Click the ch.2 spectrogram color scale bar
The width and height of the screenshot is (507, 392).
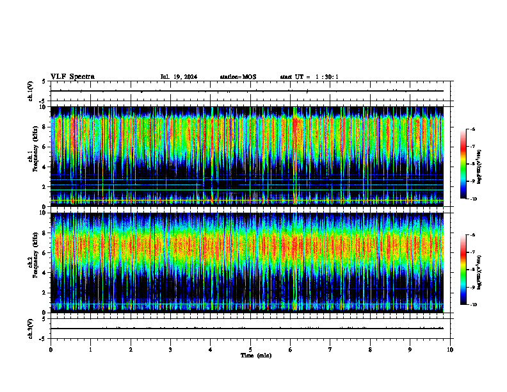[463, 270]
